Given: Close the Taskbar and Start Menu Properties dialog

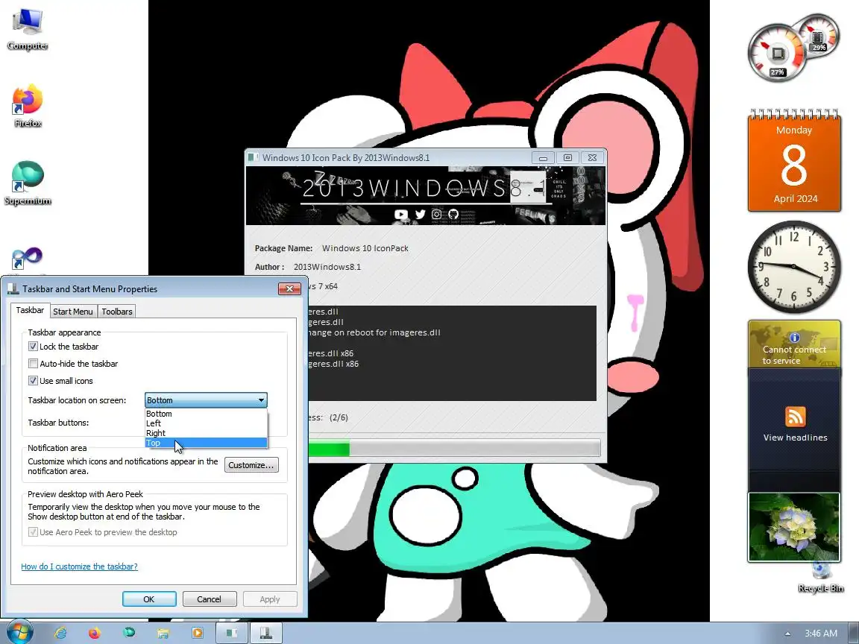Looking at the screenshot, I should pyautogui.click(x=289, y=288).
